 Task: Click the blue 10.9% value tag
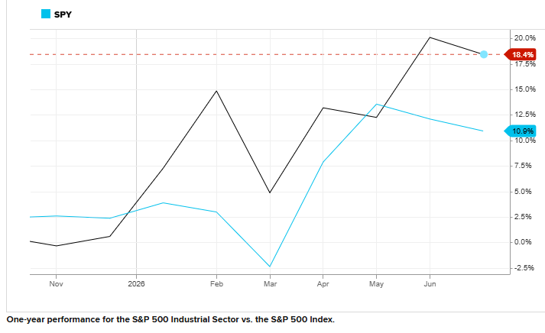click(x=520, y=131)
